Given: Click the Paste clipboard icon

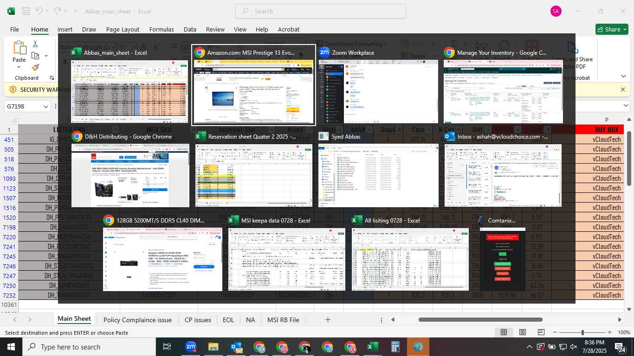Looking at the screenshot, I should 19,48.
